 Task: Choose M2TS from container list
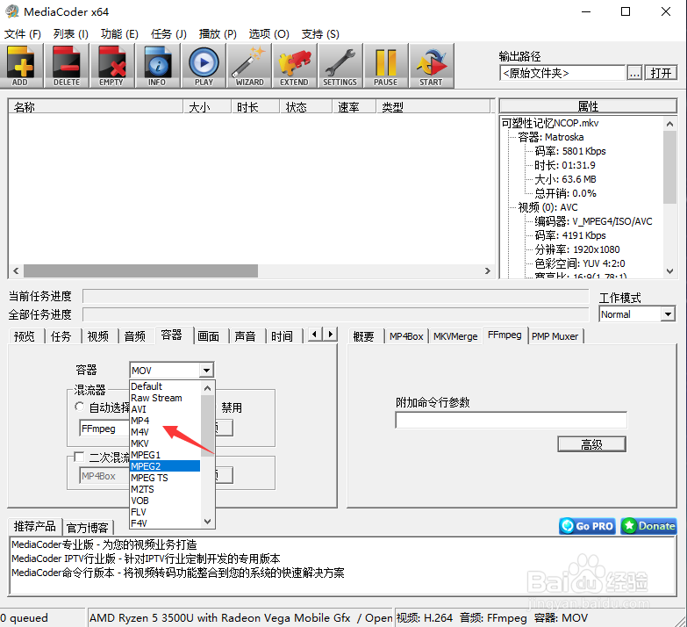(165, 489)
